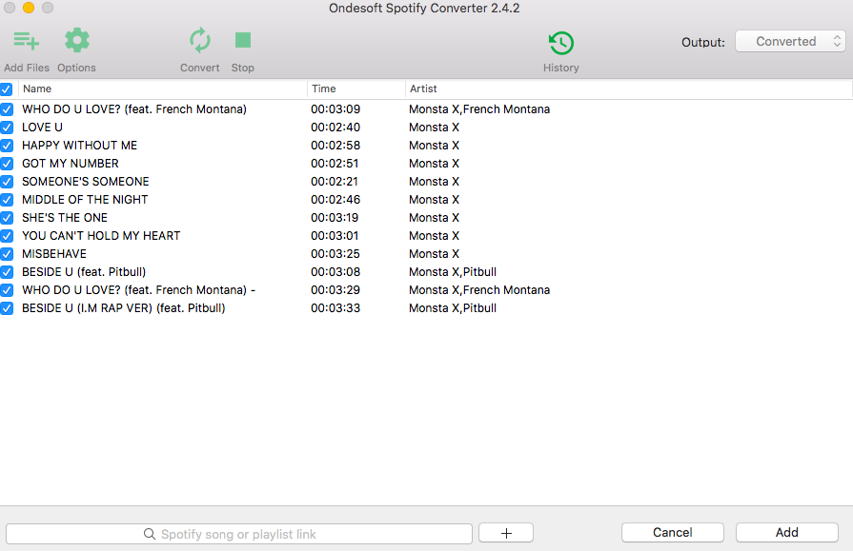Click the plus button beside link field

pyautogui.click(x=506, y=533)
